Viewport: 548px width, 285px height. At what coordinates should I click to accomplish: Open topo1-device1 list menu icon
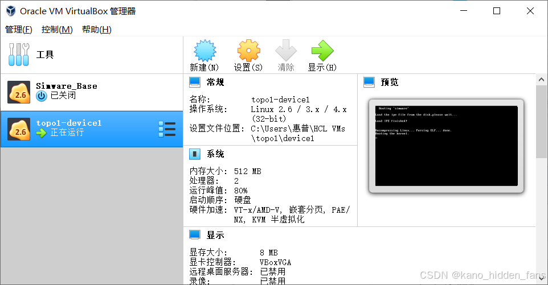[167, 129]
